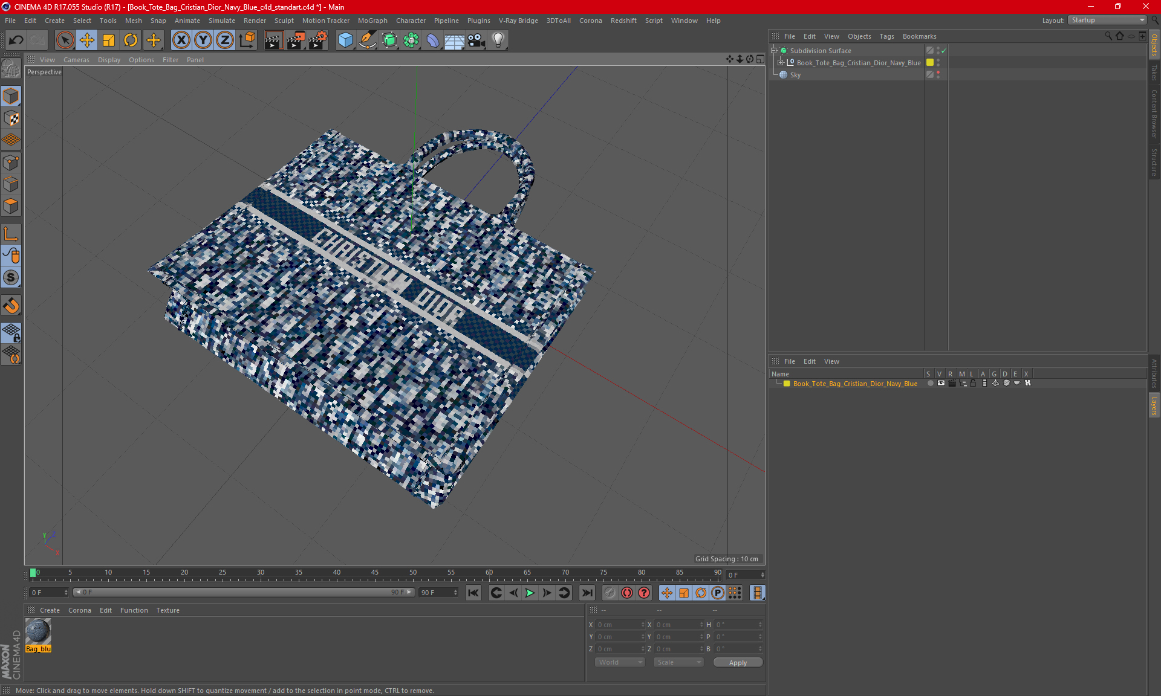Screen dimensions: 1161x696
Task: Add a Cube primitive object
Action: (x=345, y=40)
